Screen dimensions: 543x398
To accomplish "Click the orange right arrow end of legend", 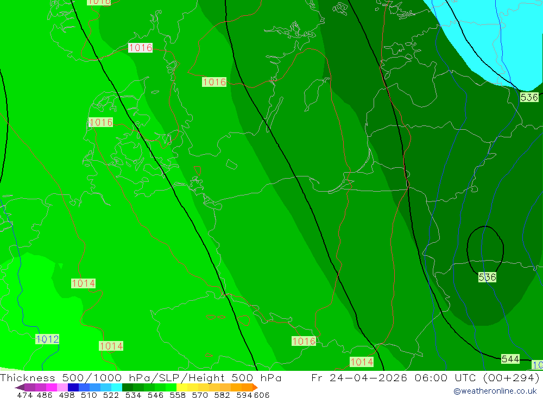I will pos(255,387).
